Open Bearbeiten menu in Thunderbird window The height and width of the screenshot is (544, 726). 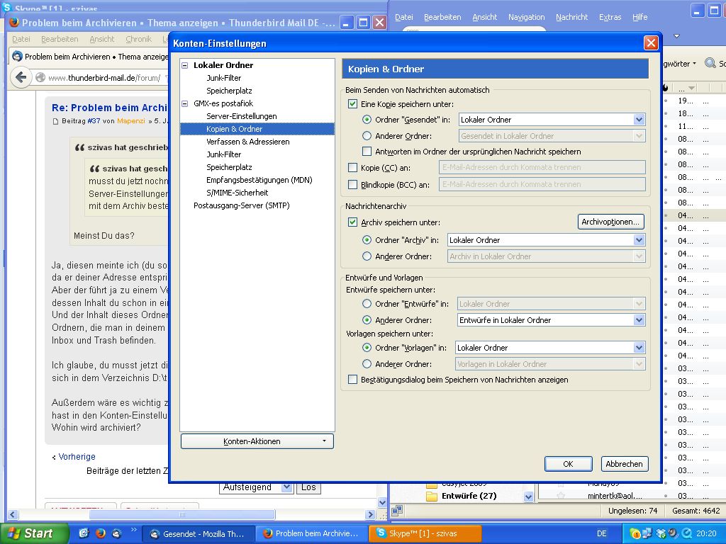(x=442, y=17)
